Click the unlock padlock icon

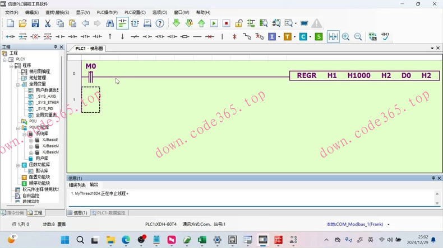239,23
